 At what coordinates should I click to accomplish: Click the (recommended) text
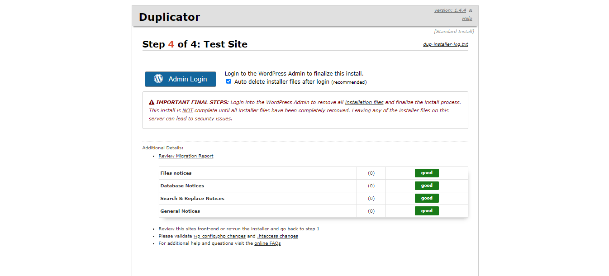click(349, 82)
